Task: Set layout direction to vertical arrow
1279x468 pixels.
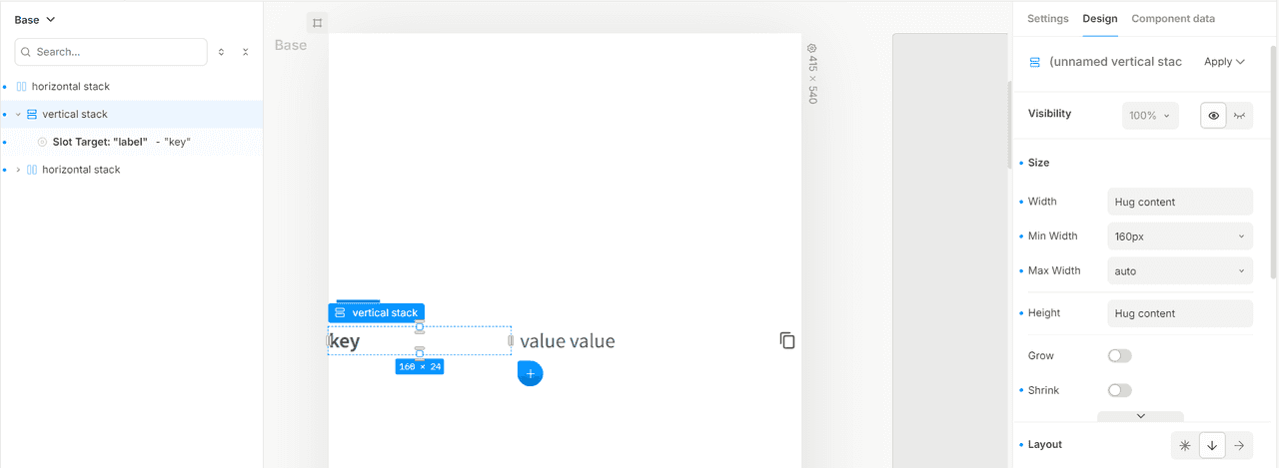Action: pos(1212,446)
